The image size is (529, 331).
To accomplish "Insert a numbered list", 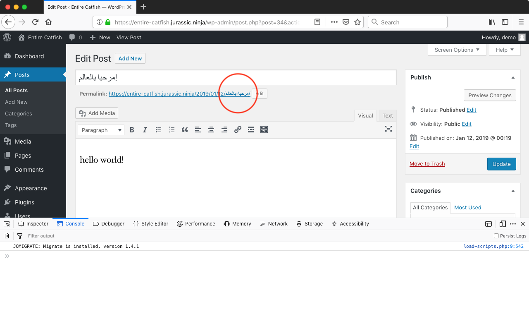I will pos(172,130).
